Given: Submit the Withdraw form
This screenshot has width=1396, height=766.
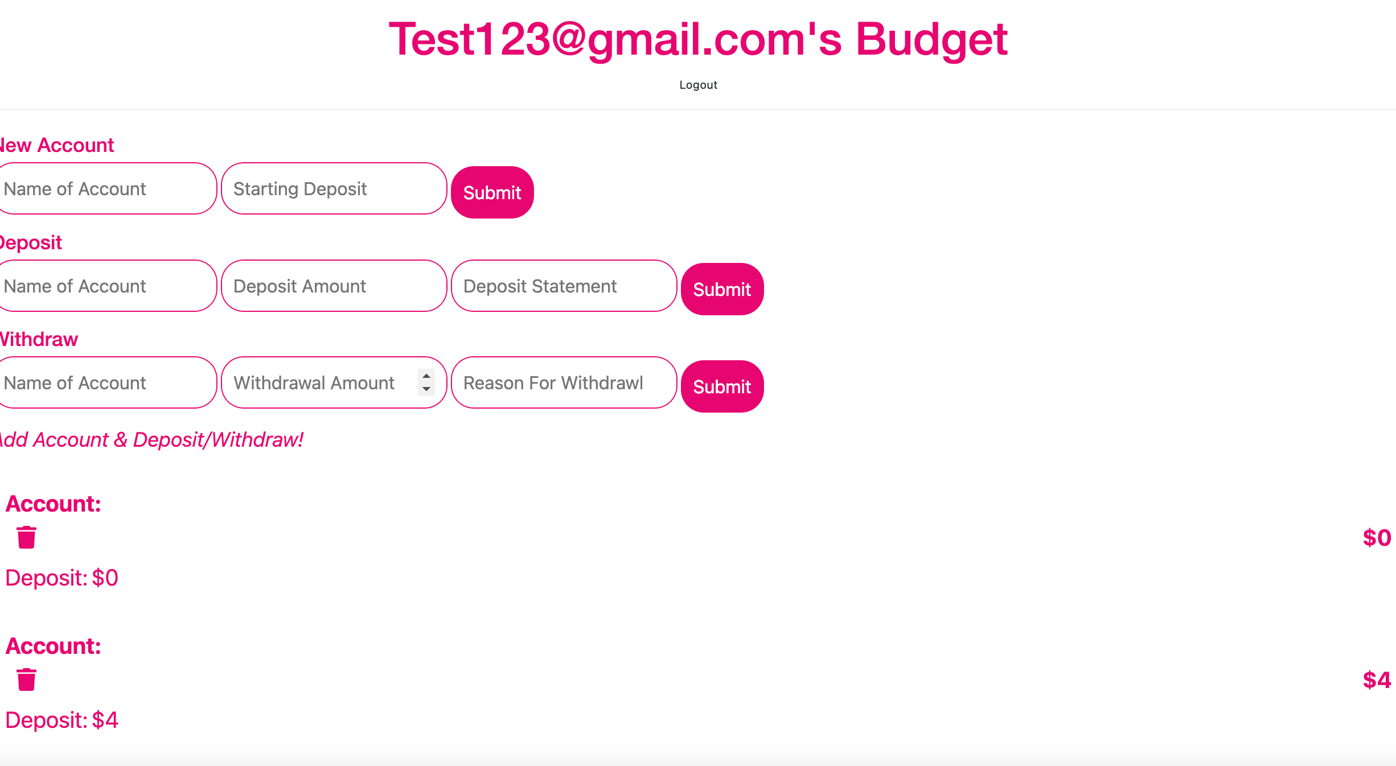Looking at the screenshot, I should [x=721, y=386].
